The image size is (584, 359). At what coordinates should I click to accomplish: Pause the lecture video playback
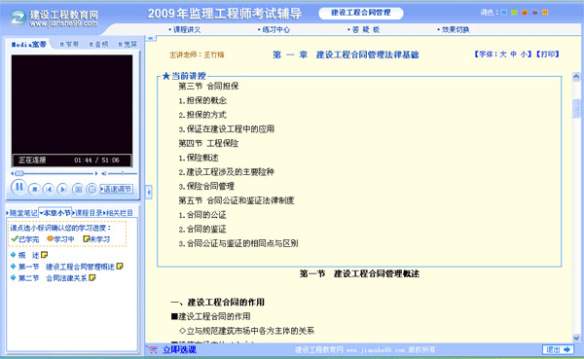[18, 188]
